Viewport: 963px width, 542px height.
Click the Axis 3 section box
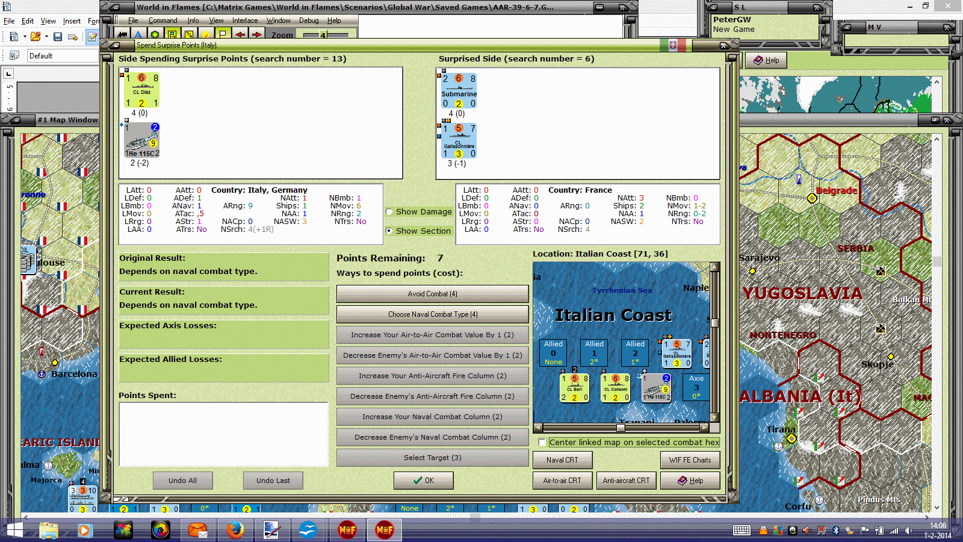pyautogui.click(x=696, y=387)
